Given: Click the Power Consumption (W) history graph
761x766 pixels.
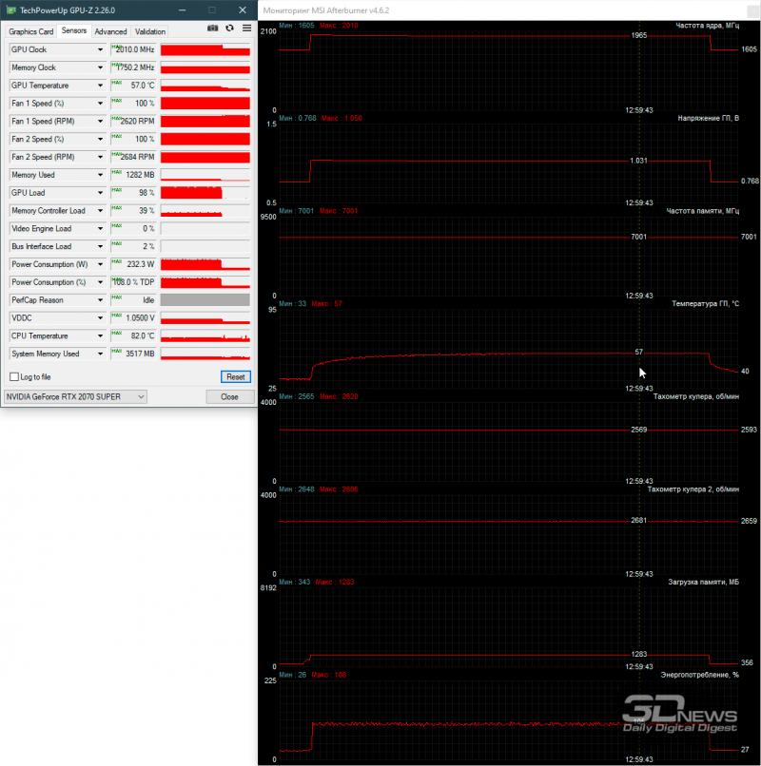Looking at the screenshot, I should click(x=205, y=264).
